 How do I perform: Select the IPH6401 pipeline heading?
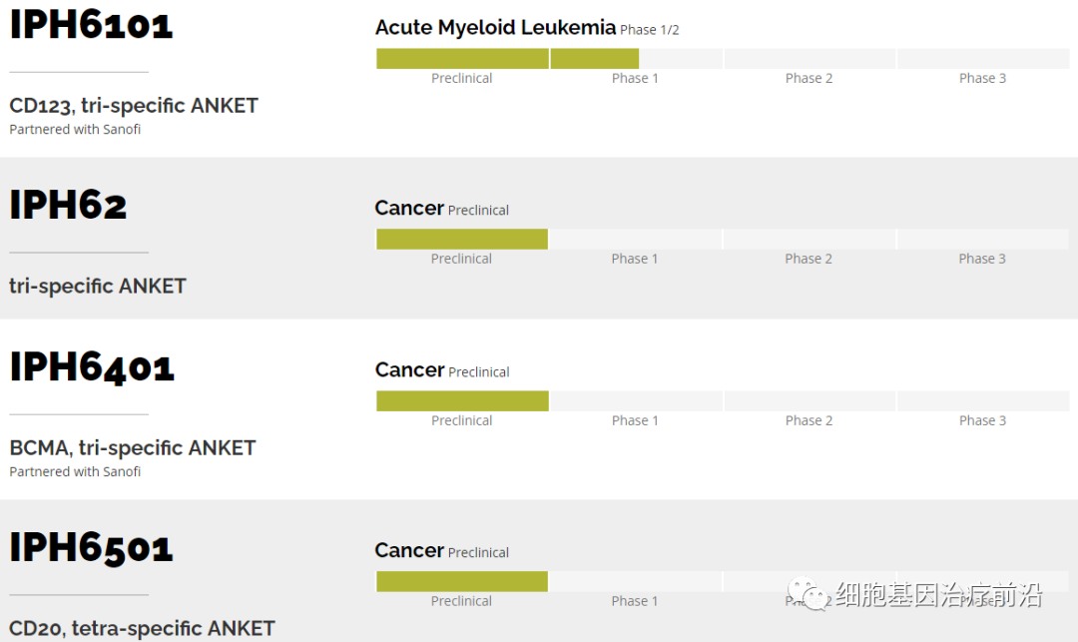92,367
